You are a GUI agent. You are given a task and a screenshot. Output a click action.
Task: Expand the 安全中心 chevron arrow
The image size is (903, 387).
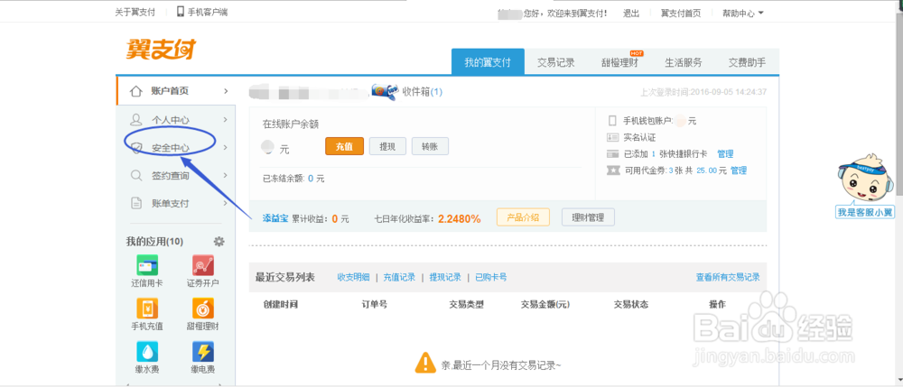(x=226, y=148)
